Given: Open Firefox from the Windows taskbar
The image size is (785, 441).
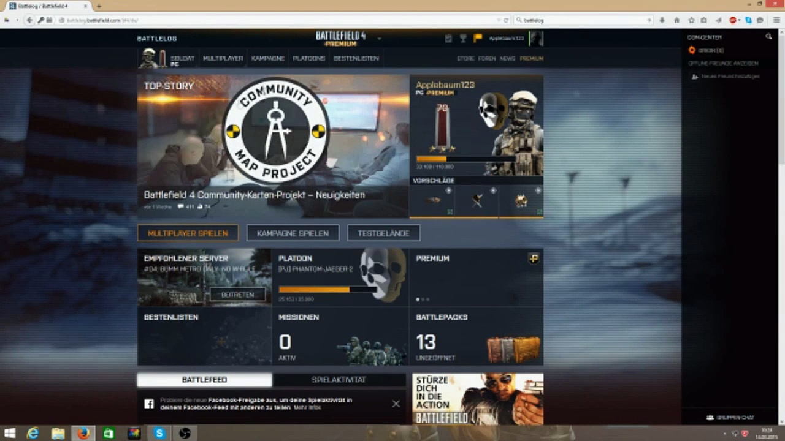Looking at the screenshot, I should click(x=83, y=433).
